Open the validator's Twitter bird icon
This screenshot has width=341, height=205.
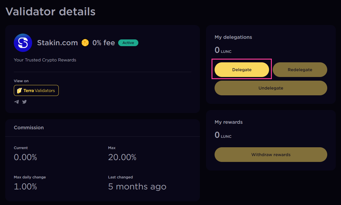[24, 102]
